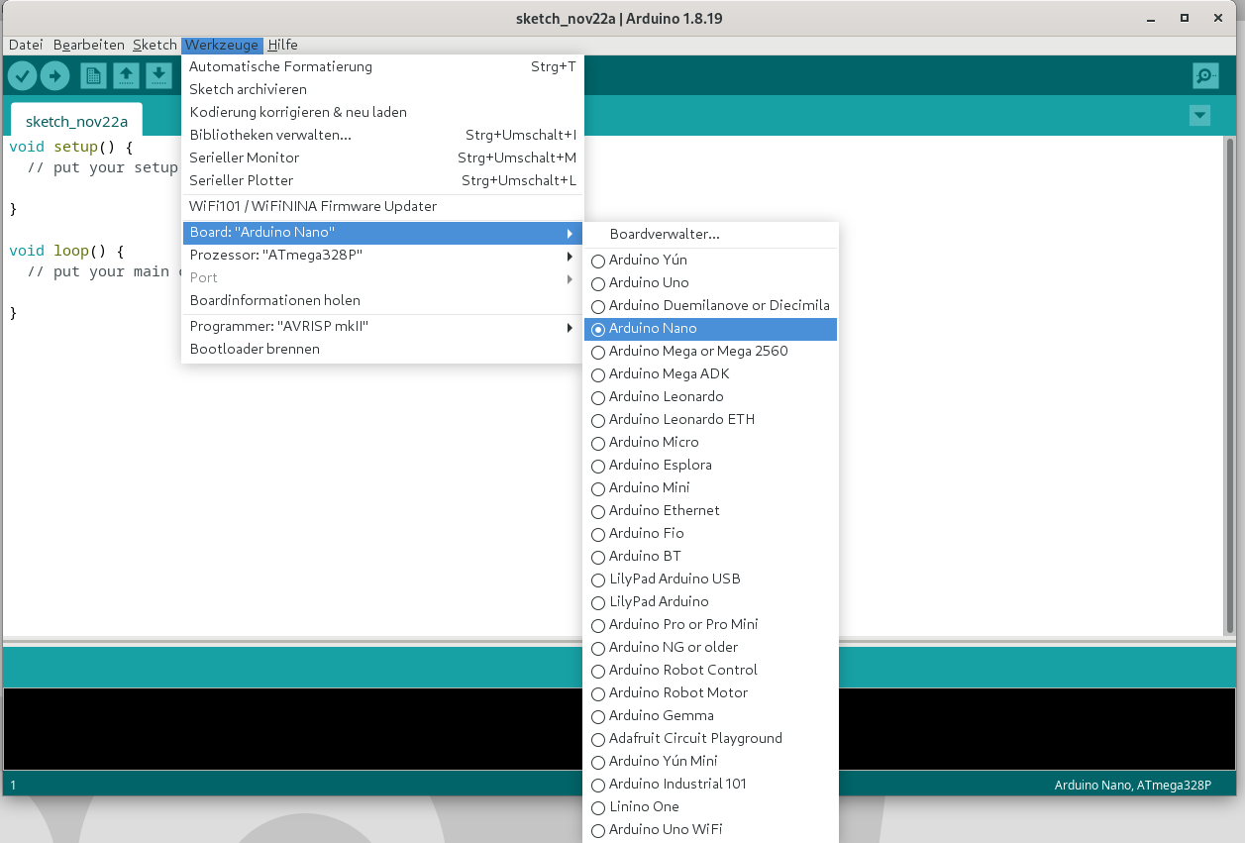The image size is (1245, 843).
Task: Select the sketch_nov22a tab
Action: click(x=76, y=121)
